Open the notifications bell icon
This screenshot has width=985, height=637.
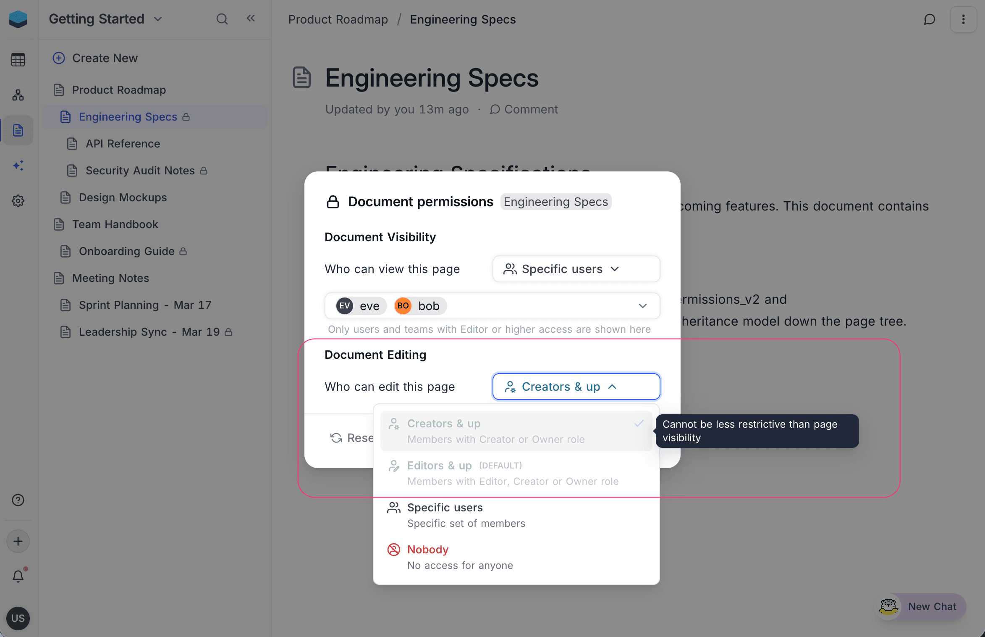click(x=18, y=576)
